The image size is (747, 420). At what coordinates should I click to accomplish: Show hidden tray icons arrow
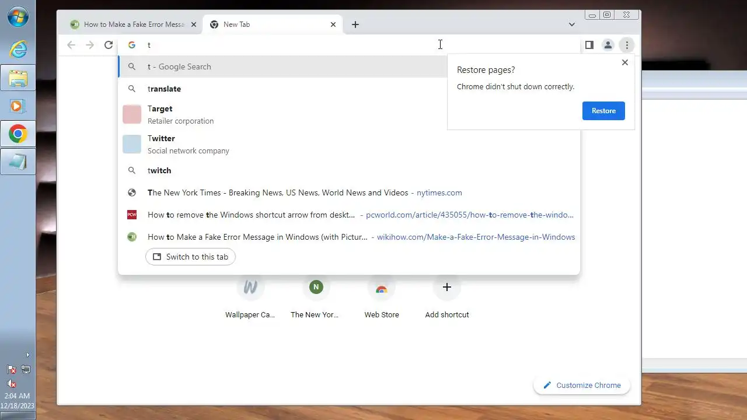[x=27, y=355]
